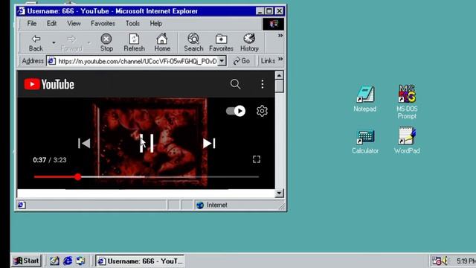Click the YouTube logo
Image resolution: width=476 pixels, height=268 pixels.
click(49, 84)
